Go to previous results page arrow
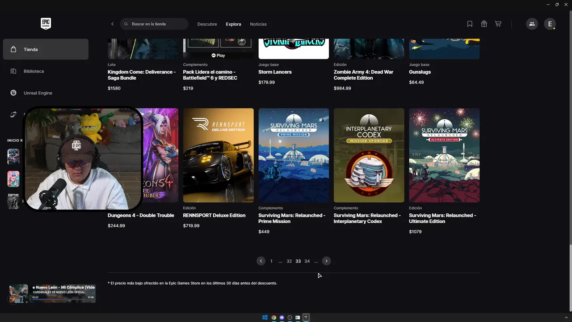572x322 pixels. [261, 261]
